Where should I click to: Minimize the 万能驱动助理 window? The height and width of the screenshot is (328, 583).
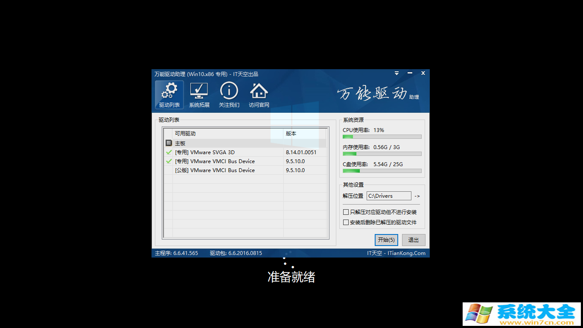coord(410,73)
